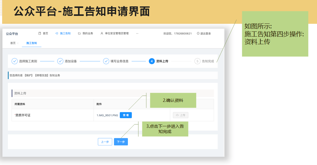
Task: Click 下一步 to proceed
Action: pos(121,142)
